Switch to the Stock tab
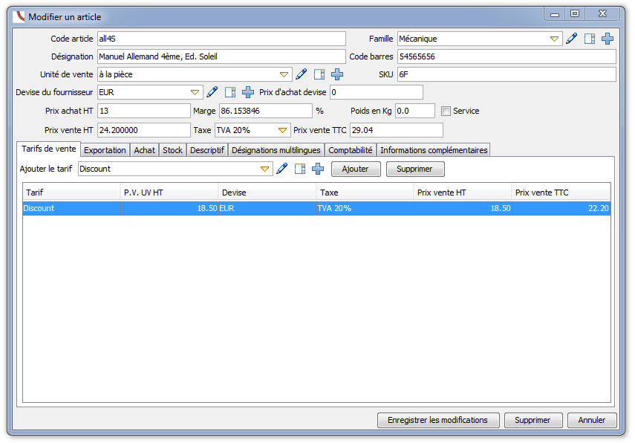This screenshot has width=635, height=443. [172, 150]
